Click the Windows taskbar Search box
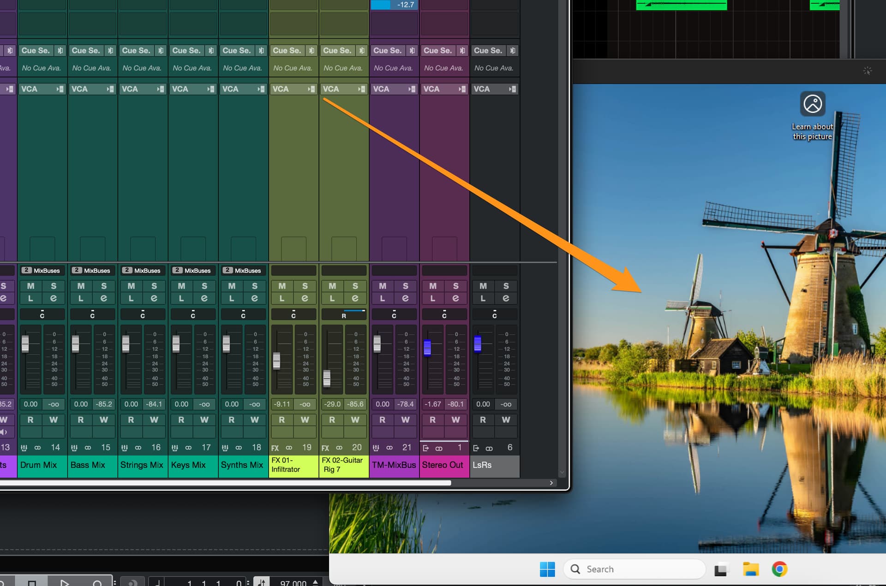The image size is (886, 586). click(x=635, y=569)
